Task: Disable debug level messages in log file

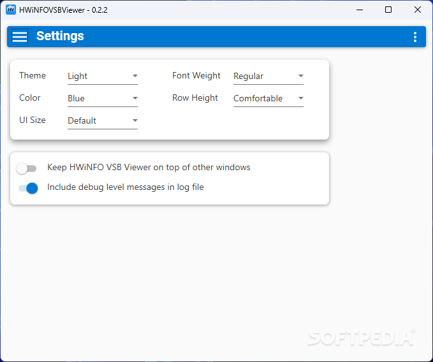Action: coord(28,188)
